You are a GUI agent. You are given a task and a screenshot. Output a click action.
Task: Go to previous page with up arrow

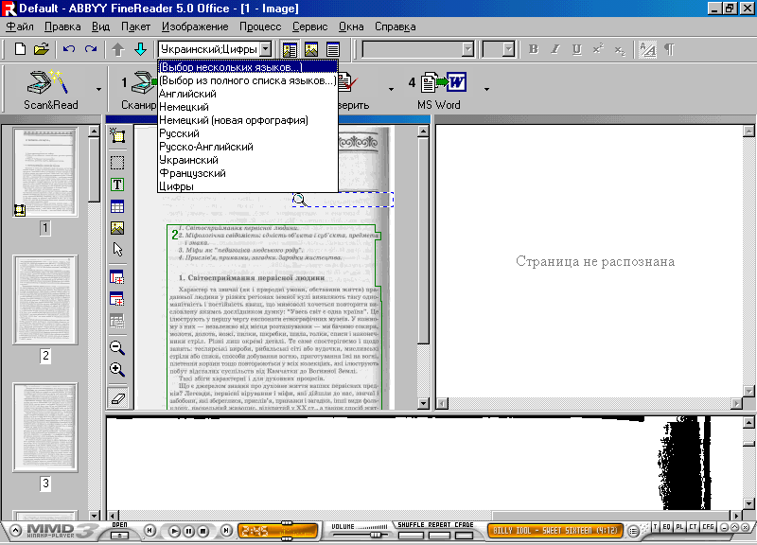pyautogui.click(x=117, y=49)
